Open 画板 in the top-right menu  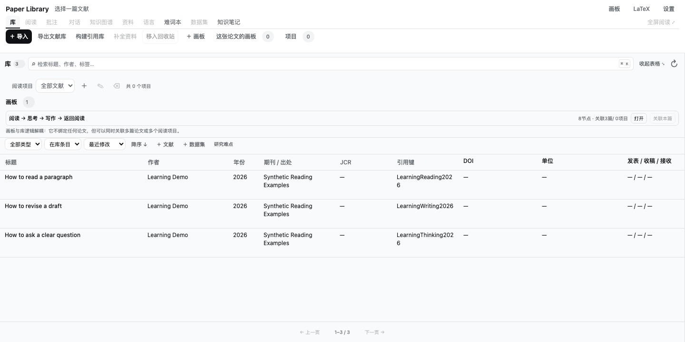click(614, 9)
